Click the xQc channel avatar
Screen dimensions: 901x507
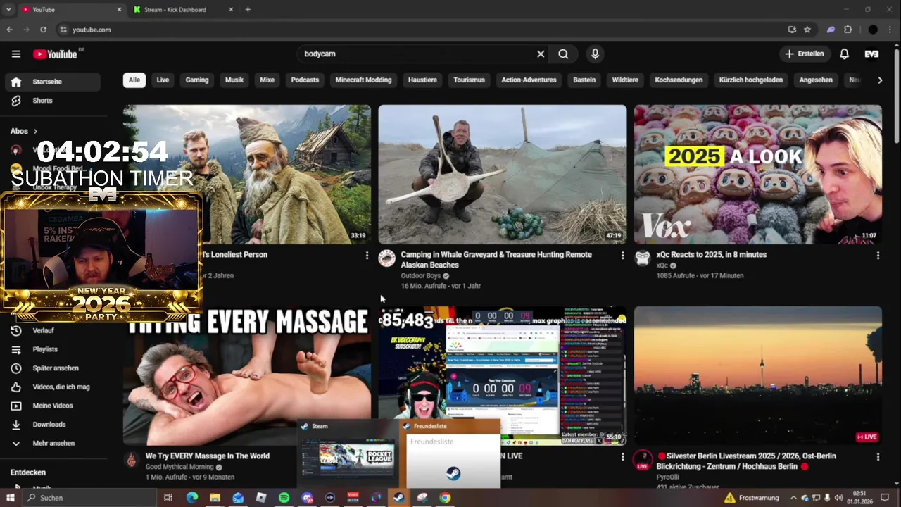(x=643, y=258)
